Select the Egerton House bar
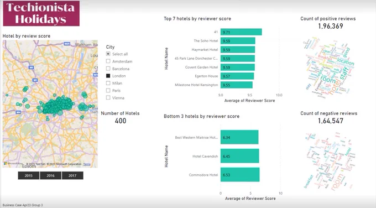The width and height of the screenshot is (376, 208). pyautogui.click(x=237, y=76)
